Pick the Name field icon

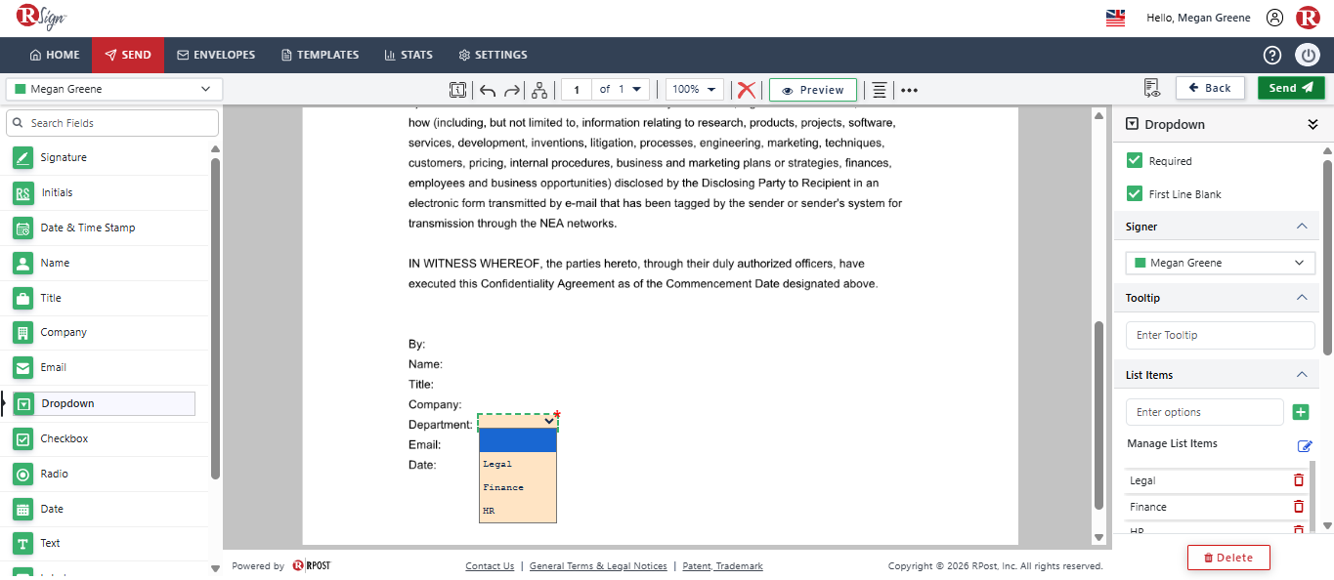click(23, 264)
